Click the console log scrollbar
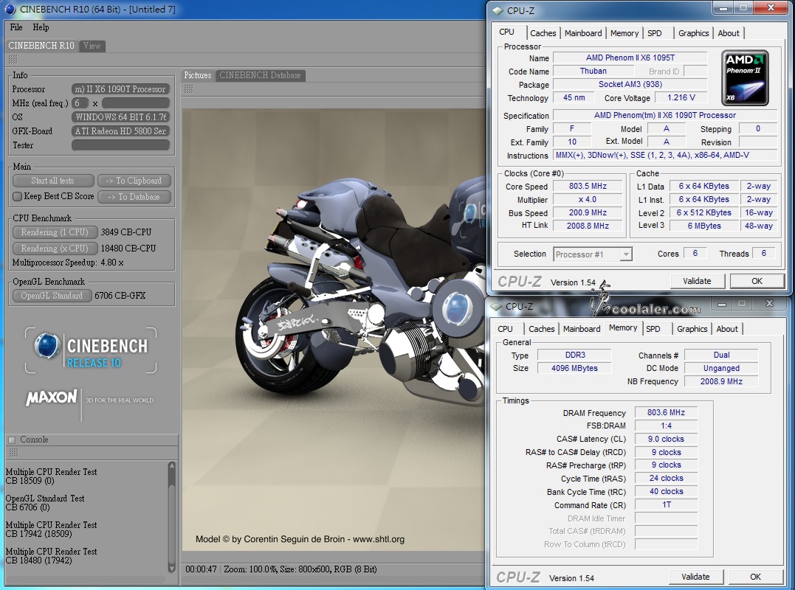 point(171,517)
